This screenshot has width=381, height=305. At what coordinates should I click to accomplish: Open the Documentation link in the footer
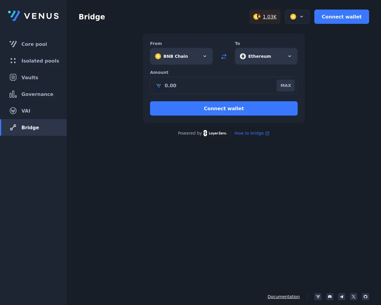tap(284, 297)
